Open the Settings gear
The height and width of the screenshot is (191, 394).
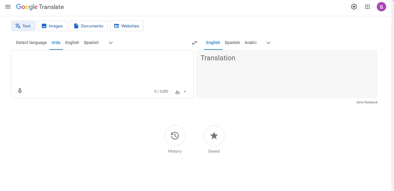coord(354,7)
